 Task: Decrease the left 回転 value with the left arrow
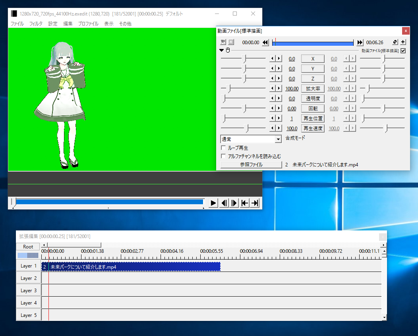[272, 108]
